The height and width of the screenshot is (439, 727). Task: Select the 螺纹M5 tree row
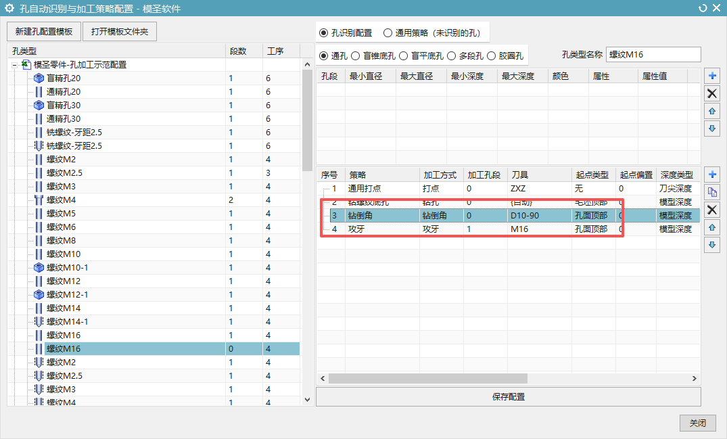154,213
